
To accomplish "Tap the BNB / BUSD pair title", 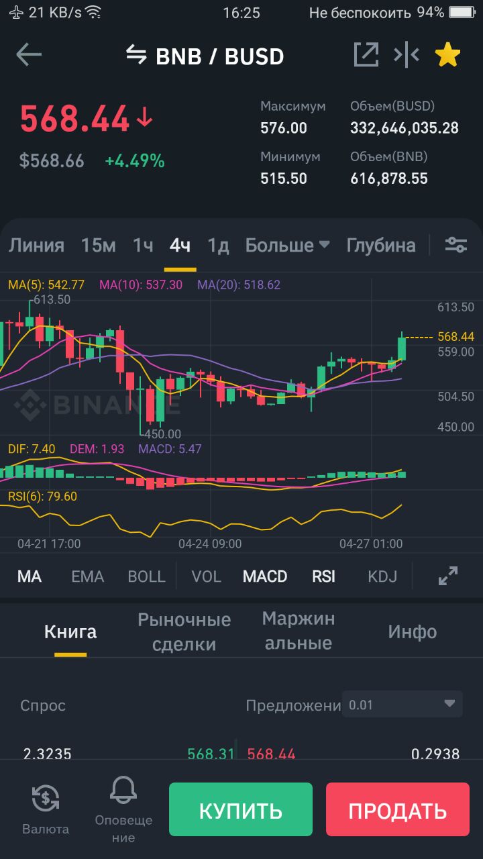I will pos(219,56).
